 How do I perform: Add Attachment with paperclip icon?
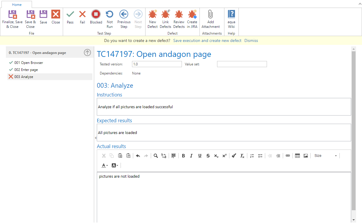tap(210, 15)
